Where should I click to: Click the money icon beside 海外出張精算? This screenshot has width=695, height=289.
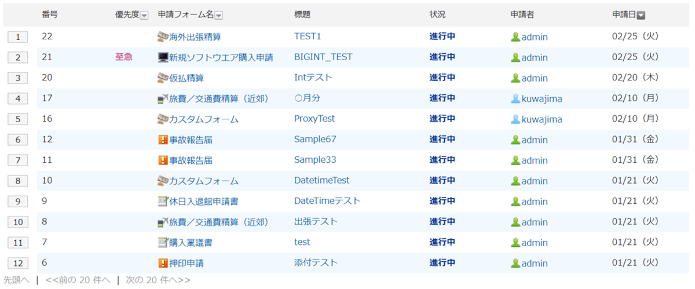(163, 36)
